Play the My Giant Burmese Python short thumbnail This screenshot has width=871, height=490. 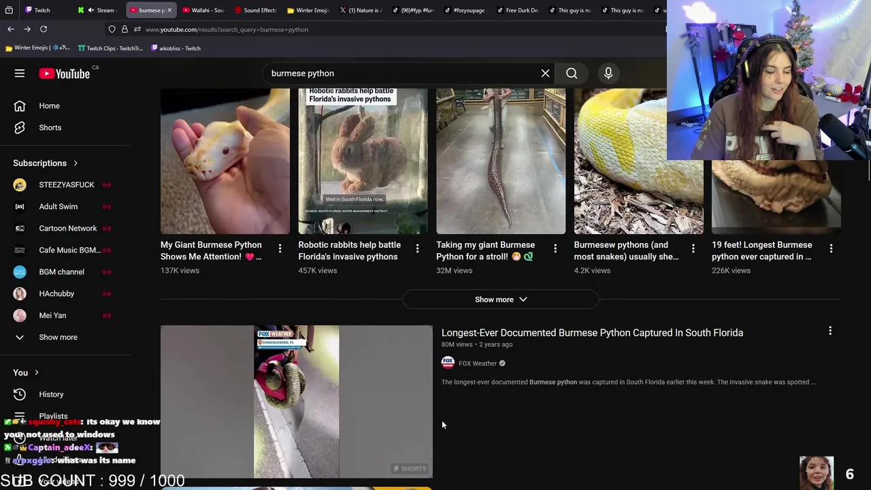coord(225,161)
